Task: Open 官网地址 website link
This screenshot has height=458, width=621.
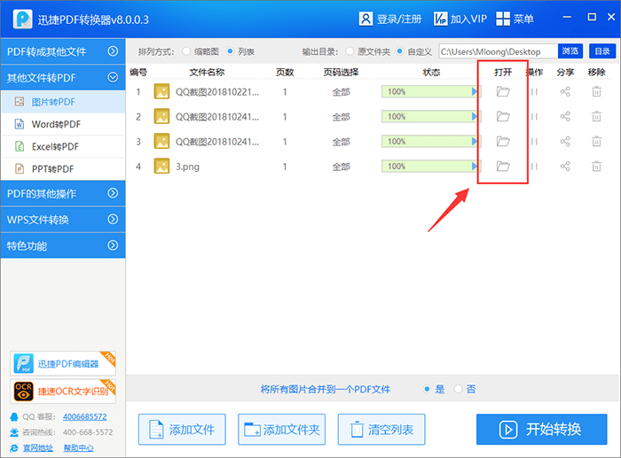Action: click(38, 447)
